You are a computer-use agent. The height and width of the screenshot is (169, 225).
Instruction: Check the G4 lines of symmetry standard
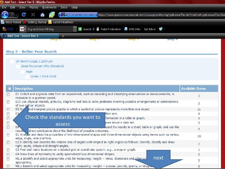point(8,154)
